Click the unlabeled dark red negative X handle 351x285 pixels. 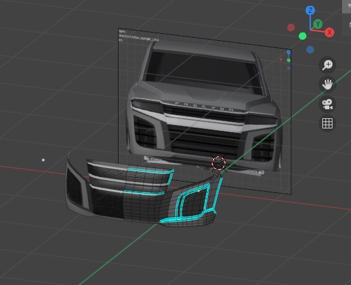291,27
